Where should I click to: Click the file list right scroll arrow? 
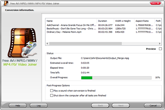click(160, 43)
